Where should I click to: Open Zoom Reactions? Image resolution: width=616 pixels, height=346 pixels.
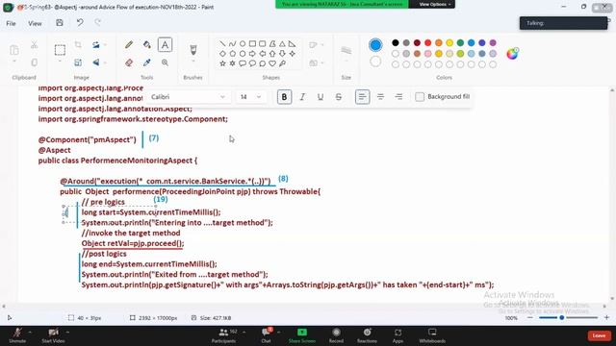click(367, 335)
